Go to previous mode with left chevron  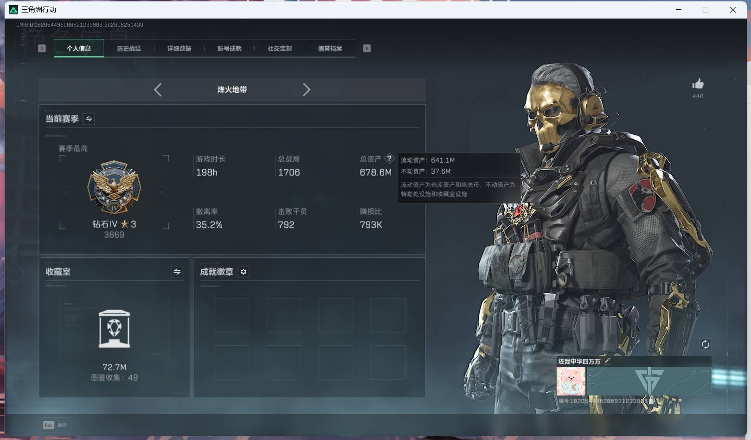[x=158, y=89]
